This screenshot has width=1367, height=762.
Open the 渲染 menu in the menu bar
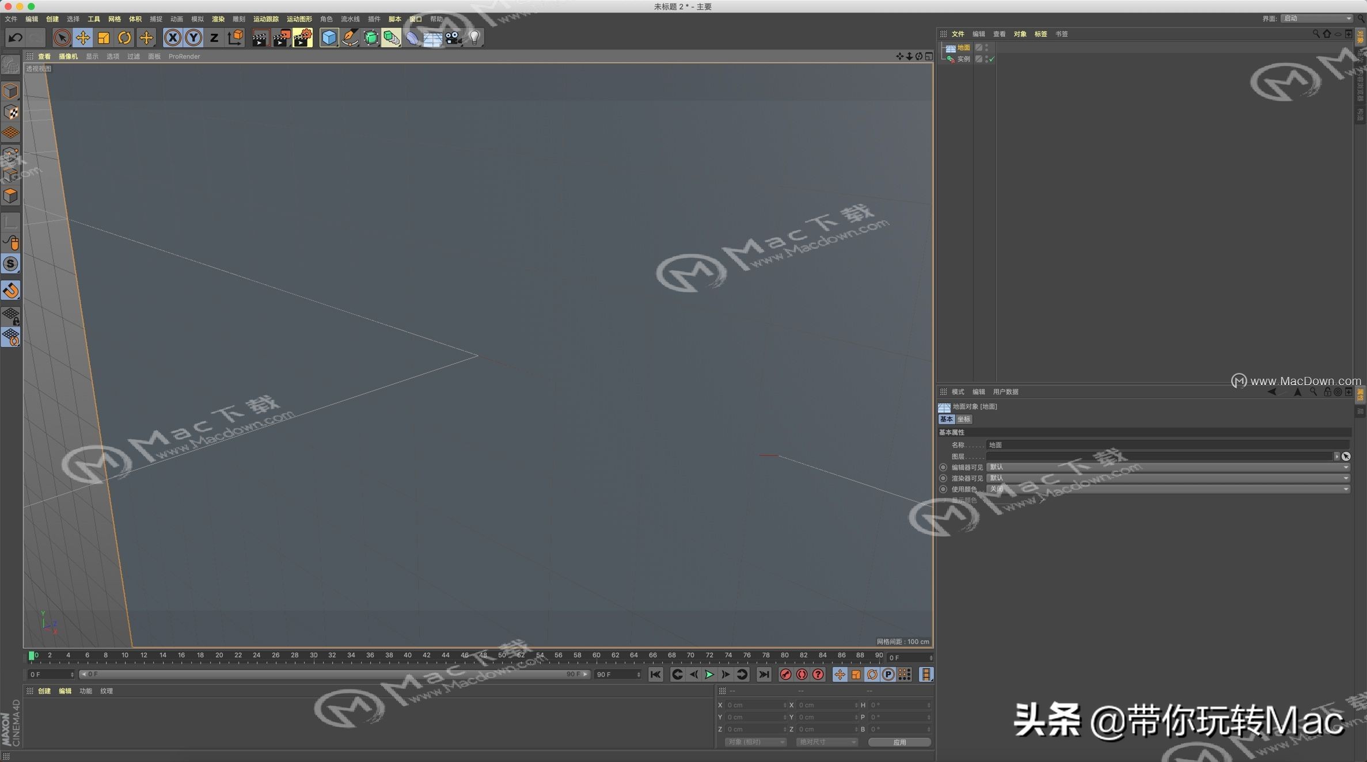coord(218,18)
